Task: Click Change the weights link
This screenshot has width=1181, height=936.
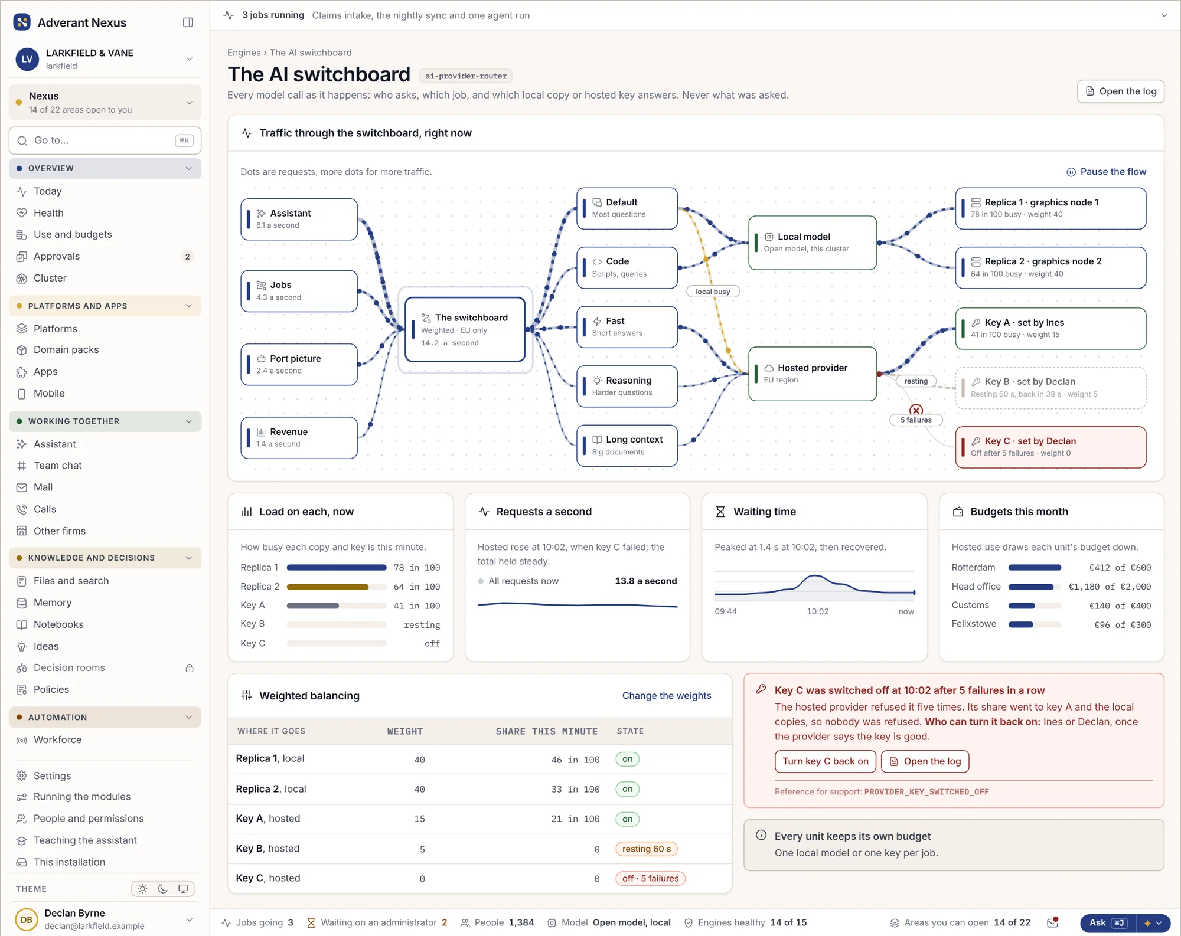Action: coord(666,696)
